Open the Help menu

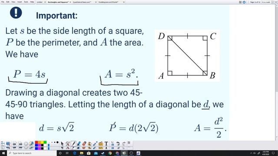32,2
